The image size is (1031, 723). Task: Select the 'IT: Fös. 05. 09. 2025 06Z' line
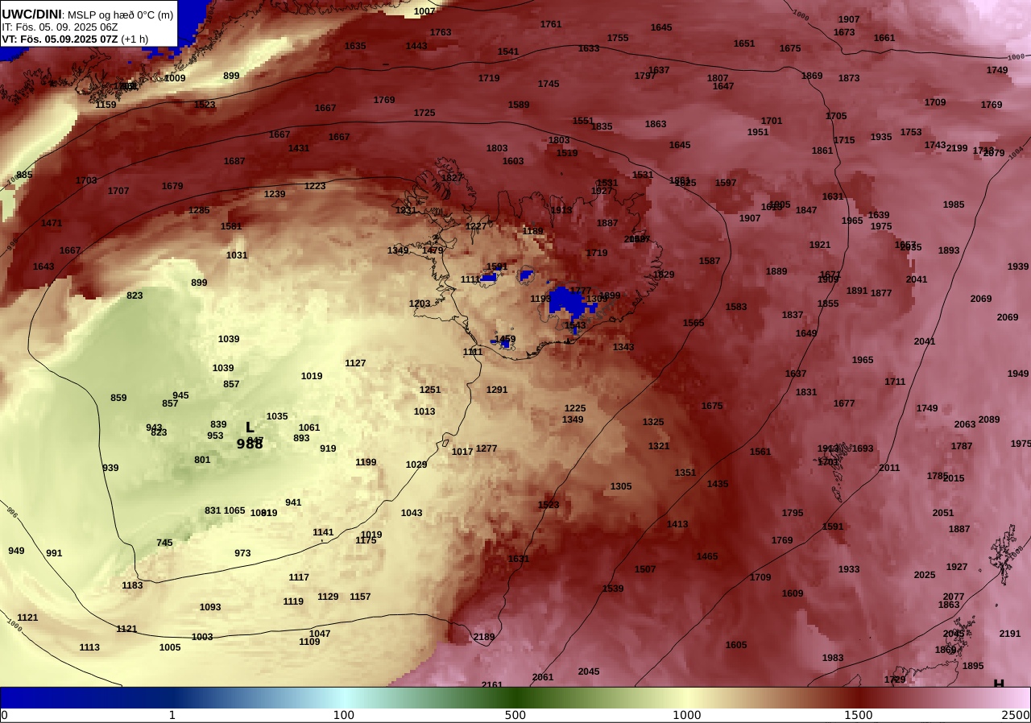tap(60, 27)
